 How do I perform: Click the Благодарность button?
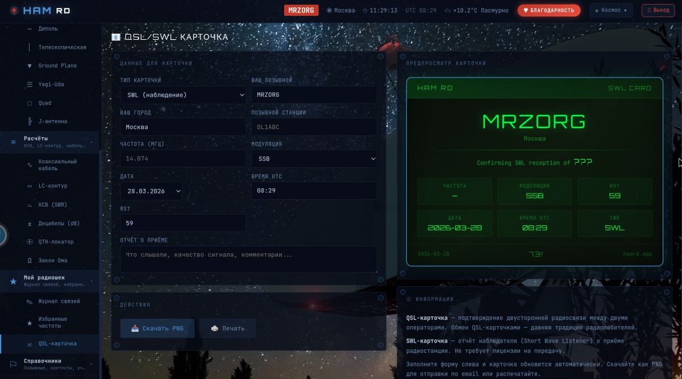549,10
